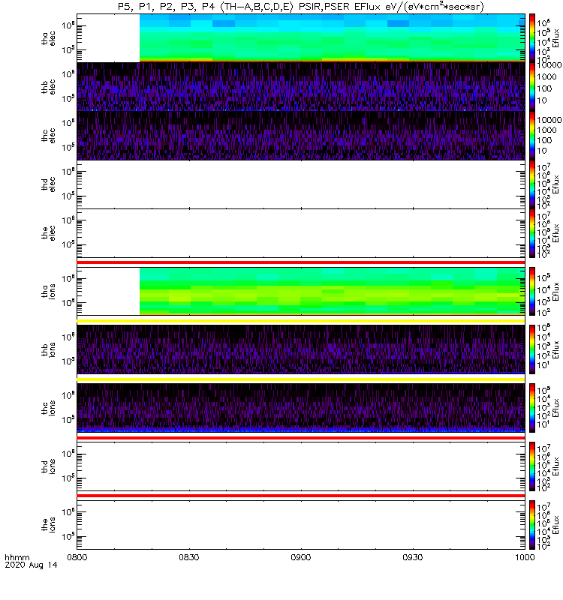Click the red bar above tha ions
Viewport: 563px width, 600px height.
point(301,262)
